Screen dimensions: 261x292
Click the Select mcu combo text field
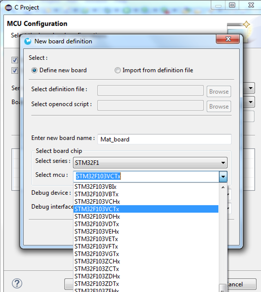click(x=146, y=177)
